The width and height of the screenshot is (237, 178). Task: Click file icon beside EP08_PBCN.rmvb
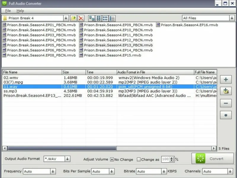[x=4, y=55]
